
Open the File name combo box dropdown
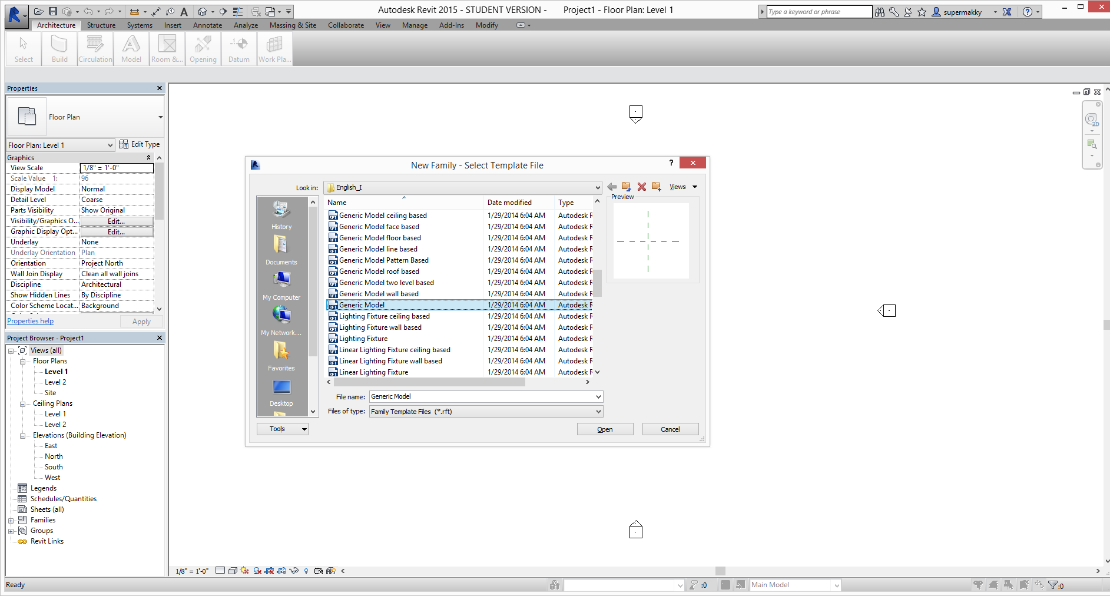(598, 397)
